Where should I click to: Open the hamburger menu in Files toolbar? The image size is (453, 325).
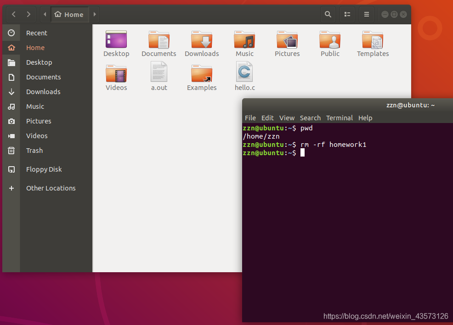(366, 14)
